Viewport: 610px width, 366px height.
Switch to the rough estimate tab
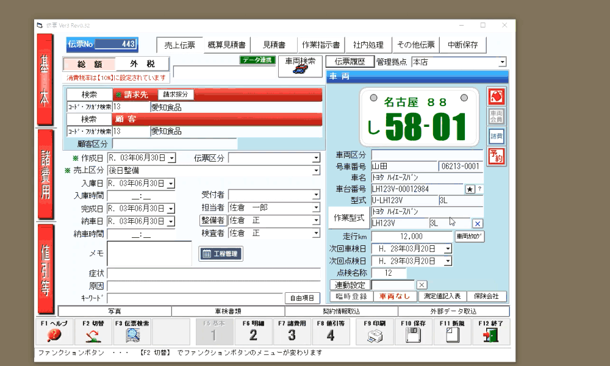click(227, 45)
